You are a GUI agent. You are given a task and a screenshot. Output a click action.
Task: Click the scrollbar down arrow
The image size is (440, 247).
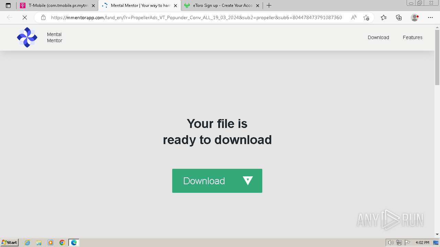[x=437, y=234]
